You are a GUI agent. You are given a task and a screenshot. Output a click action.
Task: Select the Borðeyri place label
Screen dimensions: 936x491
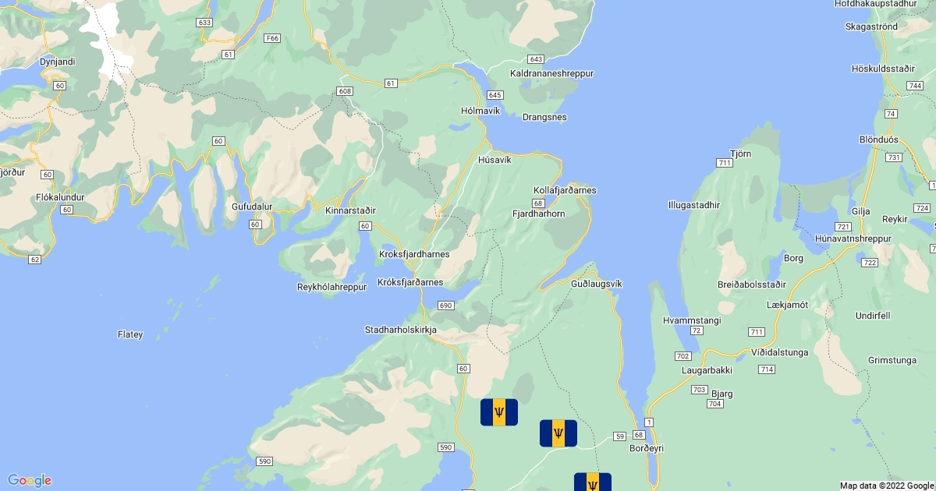[x=646, y=448]
